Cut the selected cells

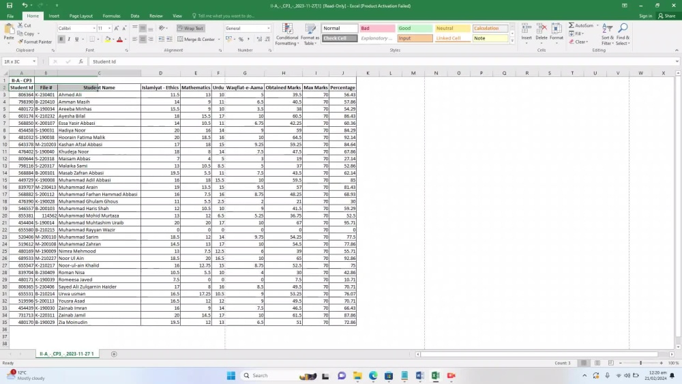pos(25,26)
